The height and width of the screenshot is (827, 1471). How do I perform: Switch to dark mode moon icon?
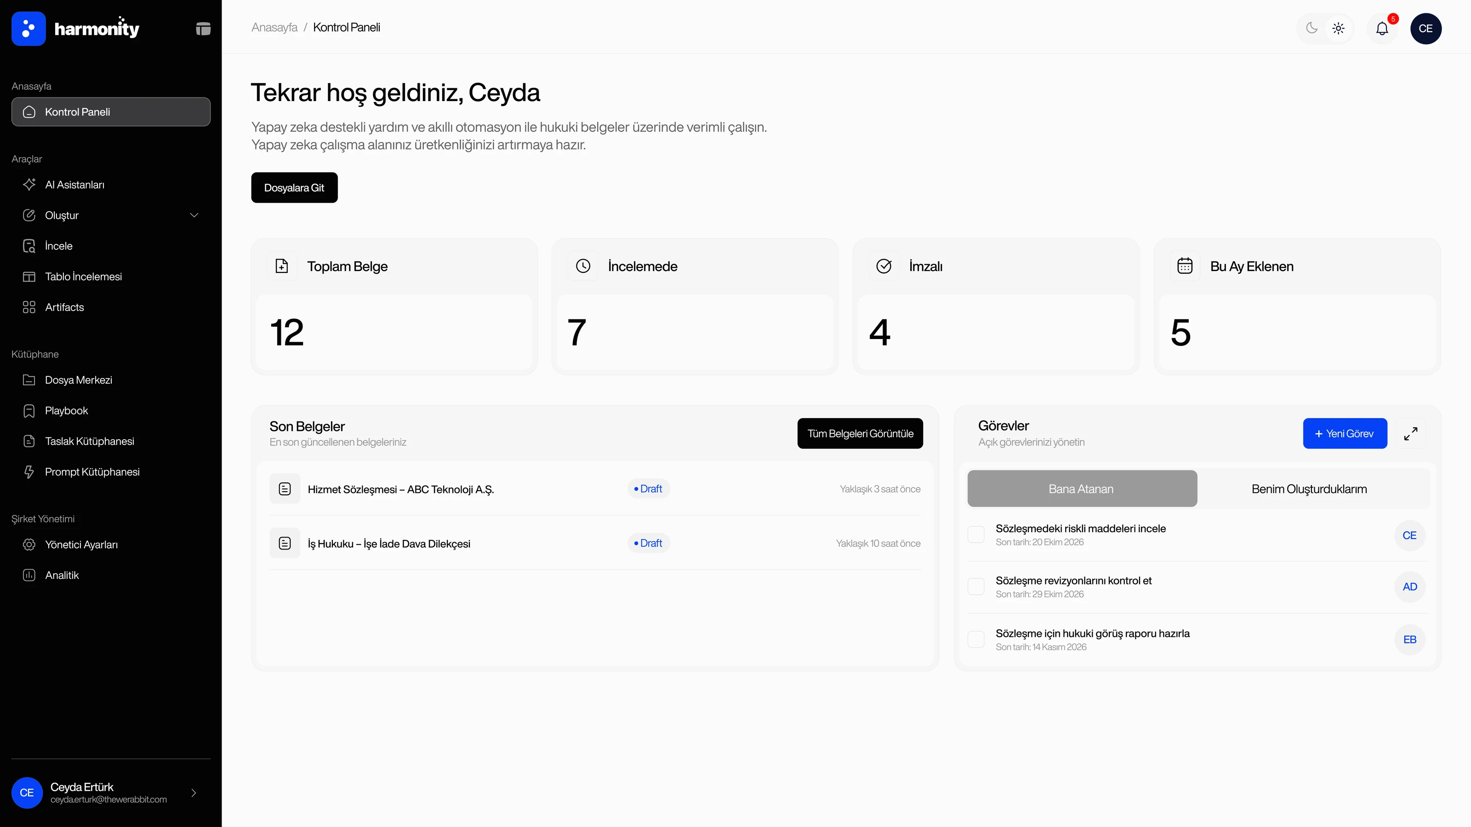1311,28
